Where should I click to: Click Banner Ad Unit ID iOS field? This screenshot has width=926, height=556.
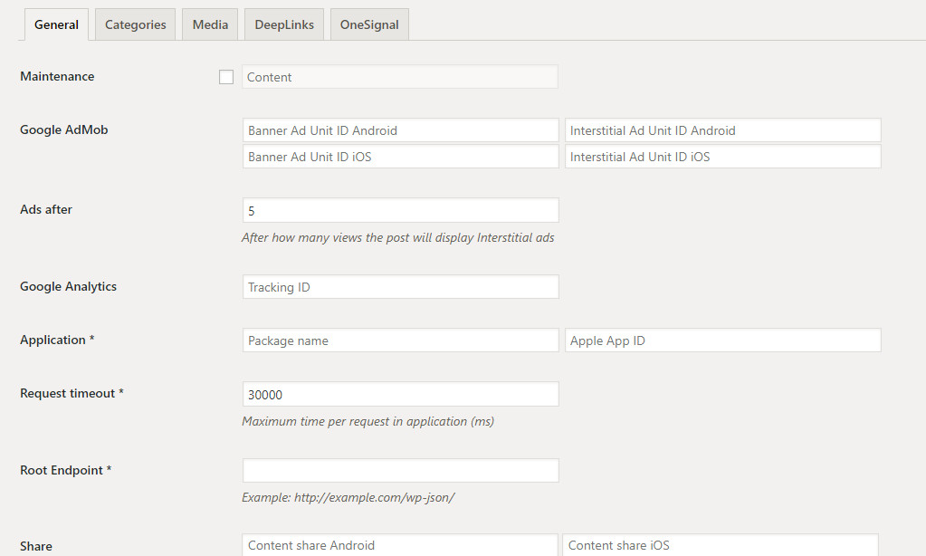pyautogui.click(x=400, y=157)
